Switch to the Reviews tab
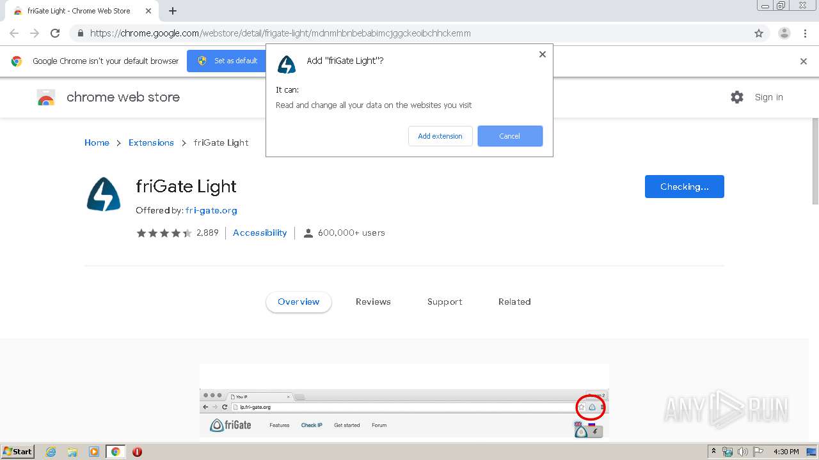The width and height of the screenshot is (819, 460). coord(373,302)
